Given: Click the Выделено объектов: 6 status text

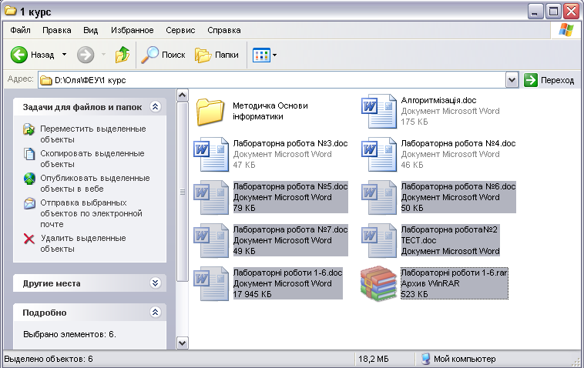Looking at the screenshot, I should pos(49,359).
